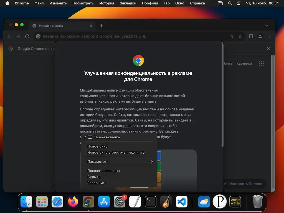Open System Settings in the Dock
This screenshot has height=213, width=284.
pyautogui.click(x=120, y=202)
